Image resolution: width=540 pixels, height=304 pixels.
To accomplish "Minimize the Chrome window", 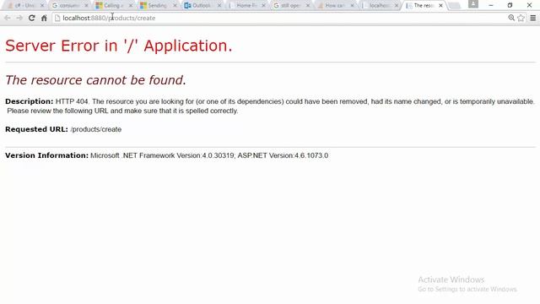I will pos(491,5).
